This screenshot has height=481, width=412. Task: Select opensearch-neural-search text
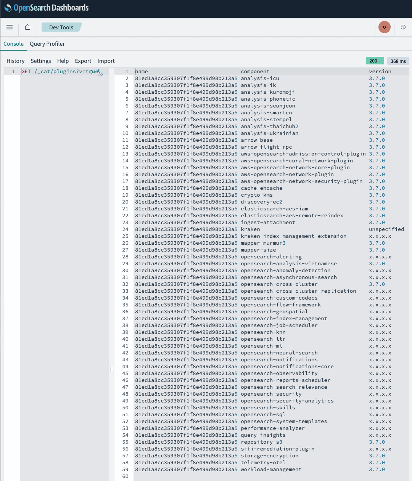279,353
